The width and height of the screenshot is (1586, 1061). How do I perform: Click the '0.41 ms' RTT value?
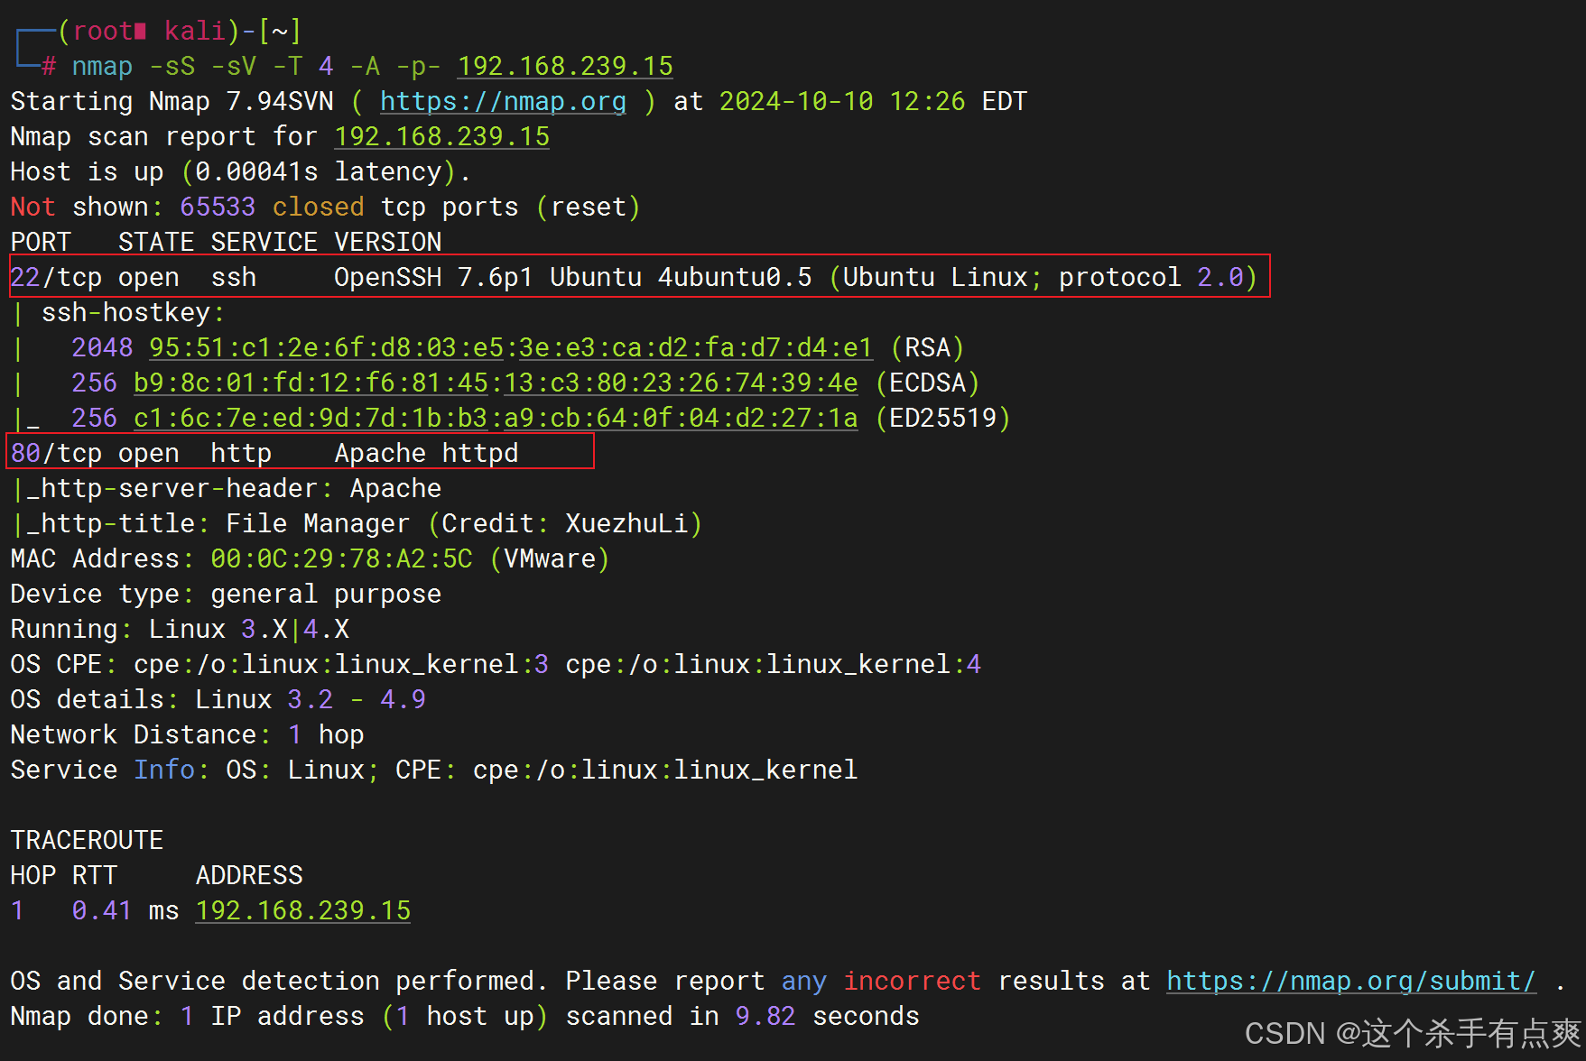125,911
